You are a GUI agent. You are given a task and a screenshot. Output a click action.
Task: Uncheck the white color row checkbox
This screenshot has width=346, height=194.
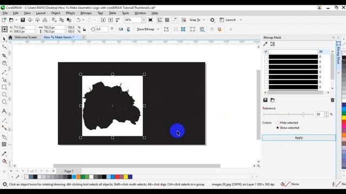(266, 52)
